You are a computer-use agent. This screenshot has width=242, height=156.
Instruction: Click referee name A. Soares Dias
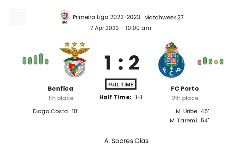(126, 141)
